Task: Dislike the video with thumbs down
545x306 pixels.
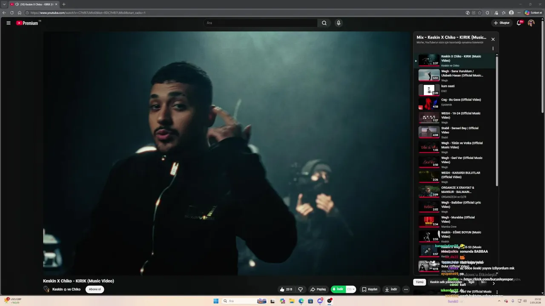Action: (301, 289)
